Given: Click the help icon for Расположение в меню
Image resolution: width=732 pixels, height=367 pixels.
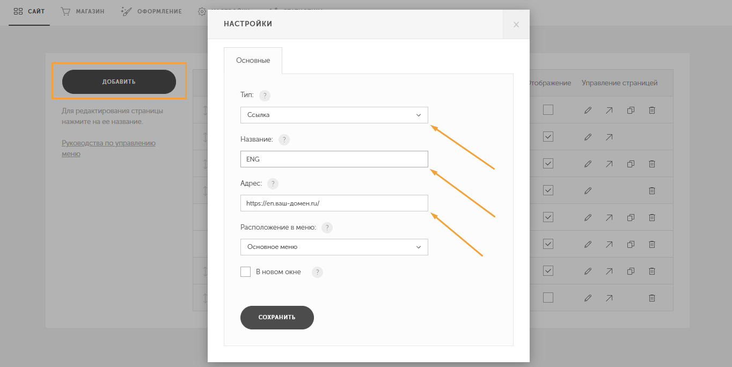Looking at the screenshot, I should tap(327, 227).
